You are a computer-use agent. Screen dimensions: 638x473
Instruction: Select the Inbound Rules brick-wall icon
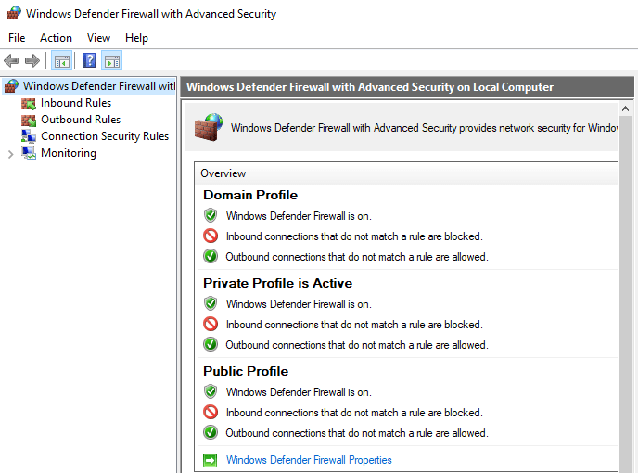click(29, 103)
